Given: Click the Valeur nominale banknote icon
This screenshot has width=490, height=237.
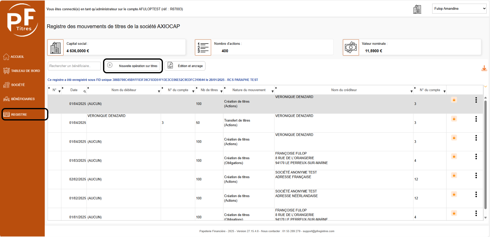Looking at the screenshot, I should point(351,47).
